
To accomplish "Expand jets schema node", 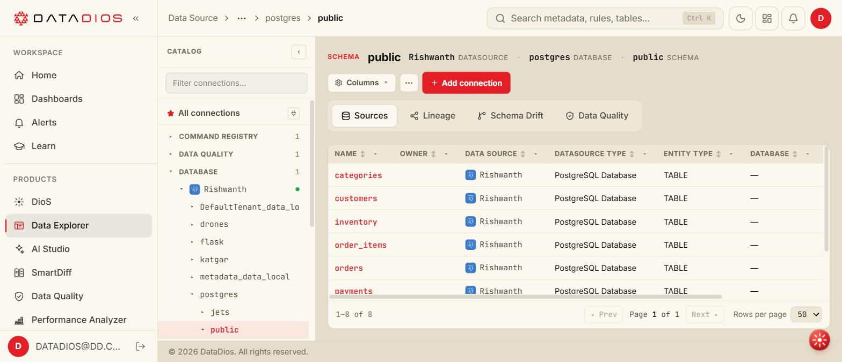I will click(202, 312).
